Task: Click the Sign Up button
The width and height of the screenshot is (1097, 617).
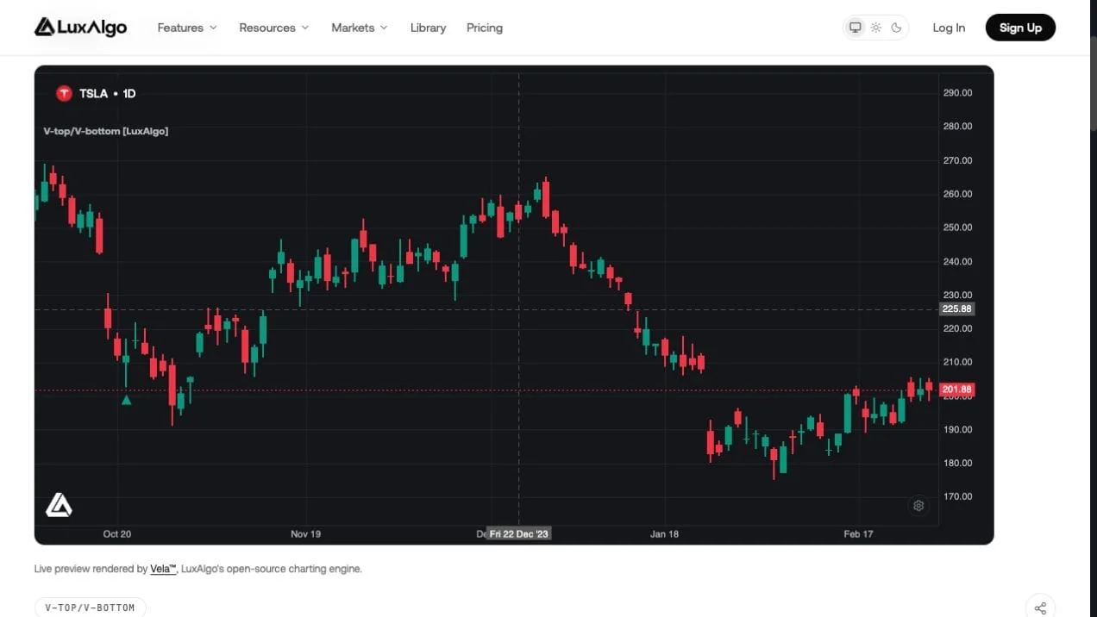Action: [x=1020, y=28]
